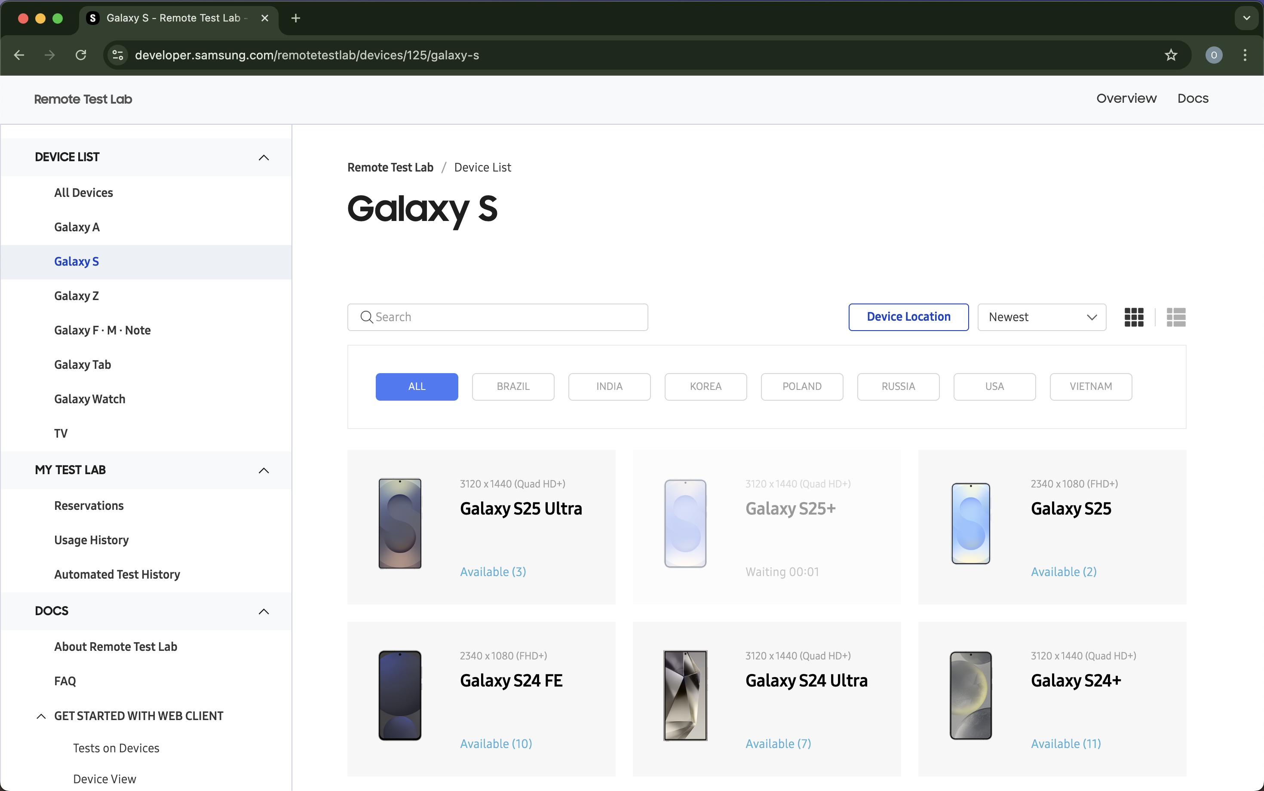This screenshot has width=1264, height=791.
Task: Select All Devices in sidebar
Action: coord(83,193)
